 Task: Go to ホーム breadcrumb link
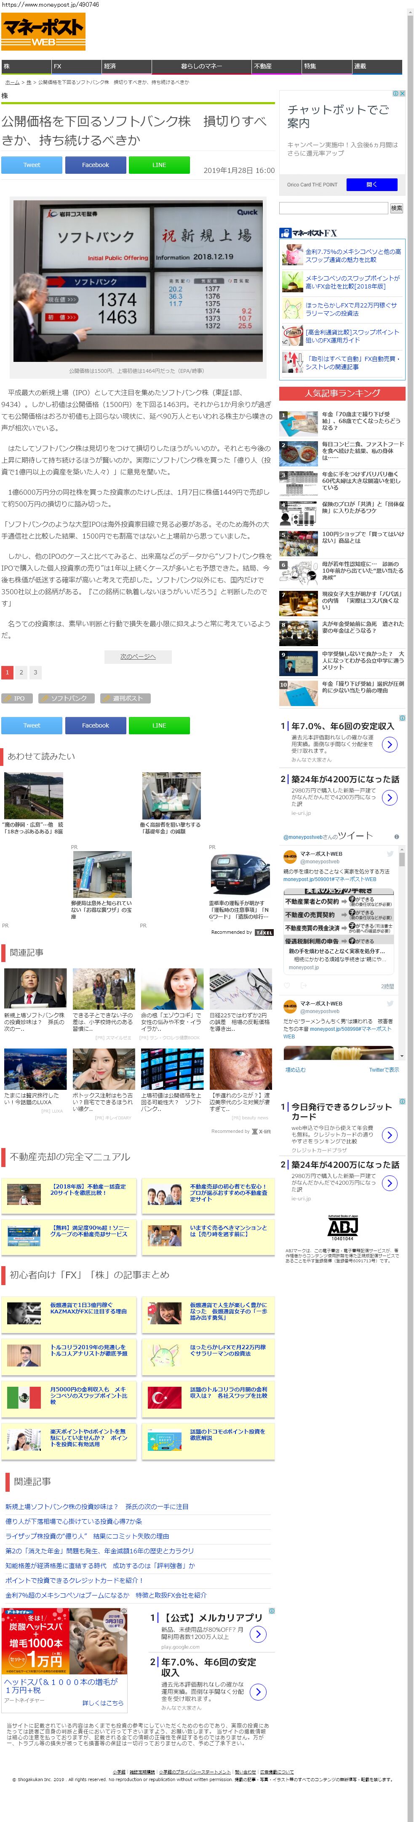click(x=12, y=82)
